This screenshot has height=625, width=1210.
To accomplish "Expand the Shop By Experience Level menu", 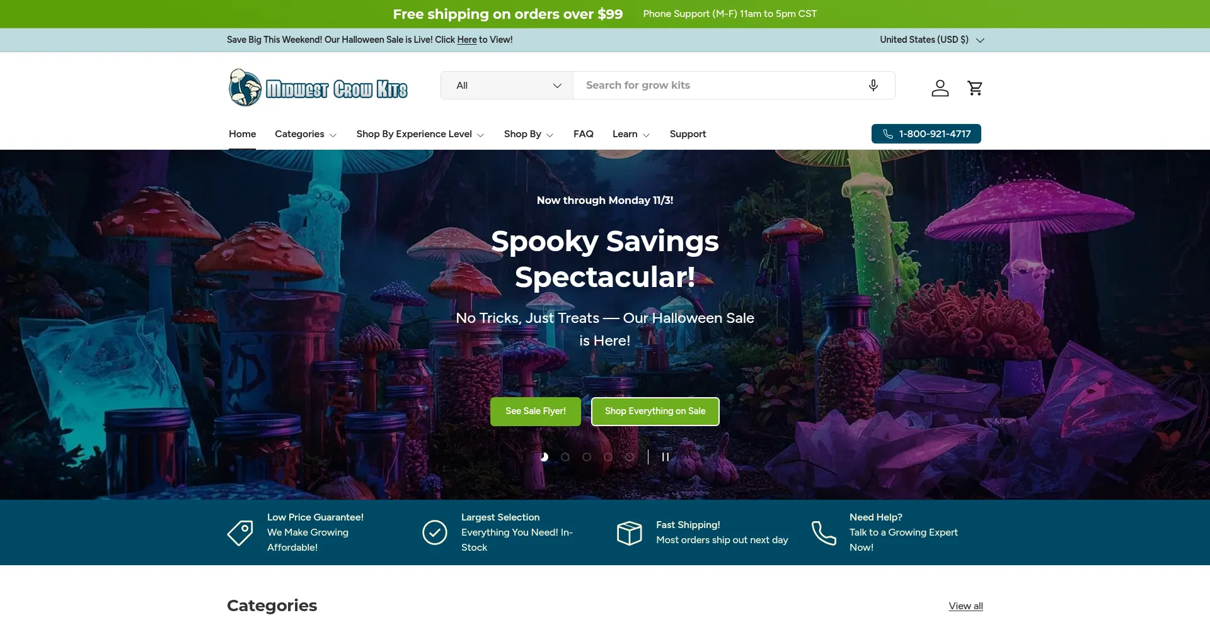I will point(420,134).
